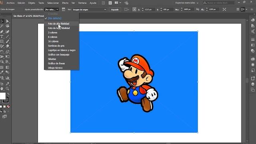Select the Direct Selection tool
This screenshot has height=144, width=256.
[x=8, y=21]
